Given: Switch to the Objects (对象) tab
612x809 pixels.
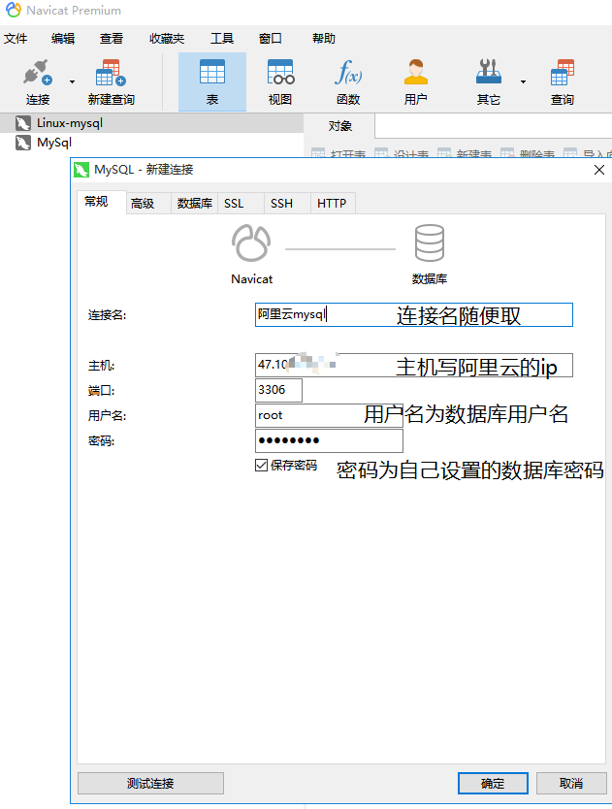Looking at the screenshot, I should pyautogui.click(x=339, y=126).
